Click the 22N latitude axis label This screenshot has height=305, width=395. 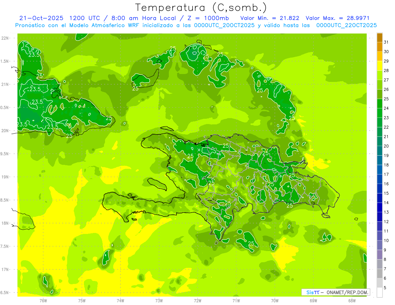pyautogui.click(x=6, y=38)
